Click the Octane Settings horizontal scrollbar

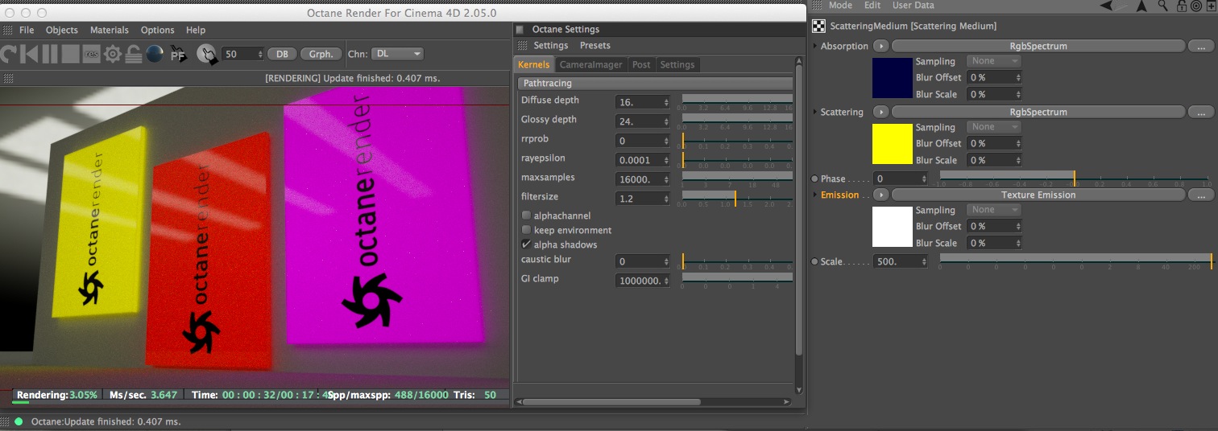[x=653, y=401]
